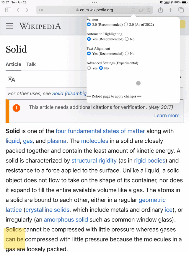Open the Share sheet icon
The image size is (189, 253).
click(x=160, y=10)
